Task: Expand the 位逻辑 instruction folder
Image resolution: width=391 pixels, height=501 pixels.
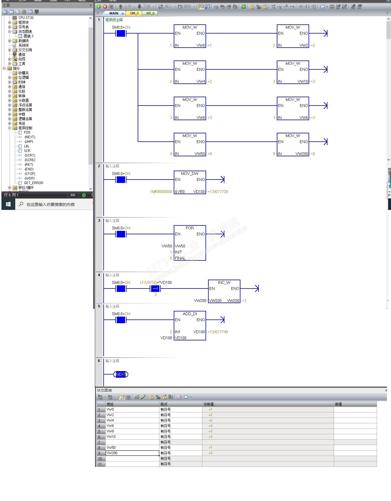Action: tap(10, 77)
